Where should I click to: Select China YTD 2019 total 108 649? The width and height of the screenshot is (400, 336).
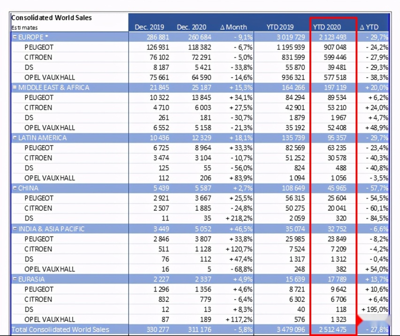(x=293, y=188)
